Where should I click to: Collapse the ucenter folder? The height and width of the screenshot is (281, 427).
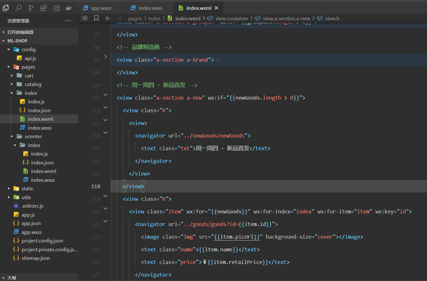click(x=39, y=137)
